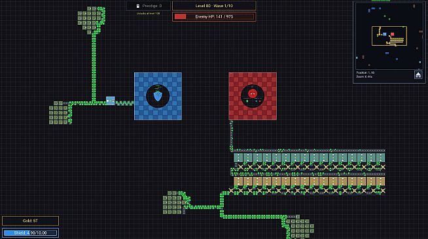Select the first tan tower tile in row
The image size is (428, 239).
239,182
